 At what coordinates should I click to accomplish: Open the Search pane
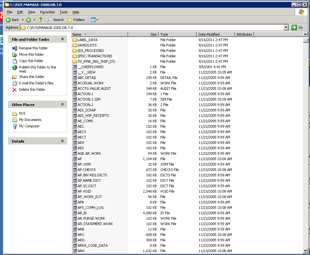(x=56, y=20)
